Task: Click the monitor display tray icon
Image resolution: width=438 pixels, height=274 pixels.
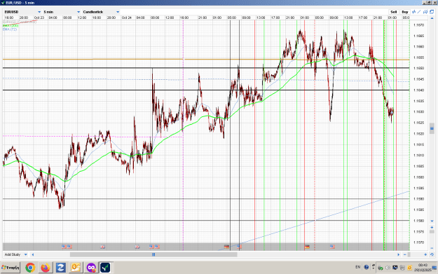Action: click(395, 268)
